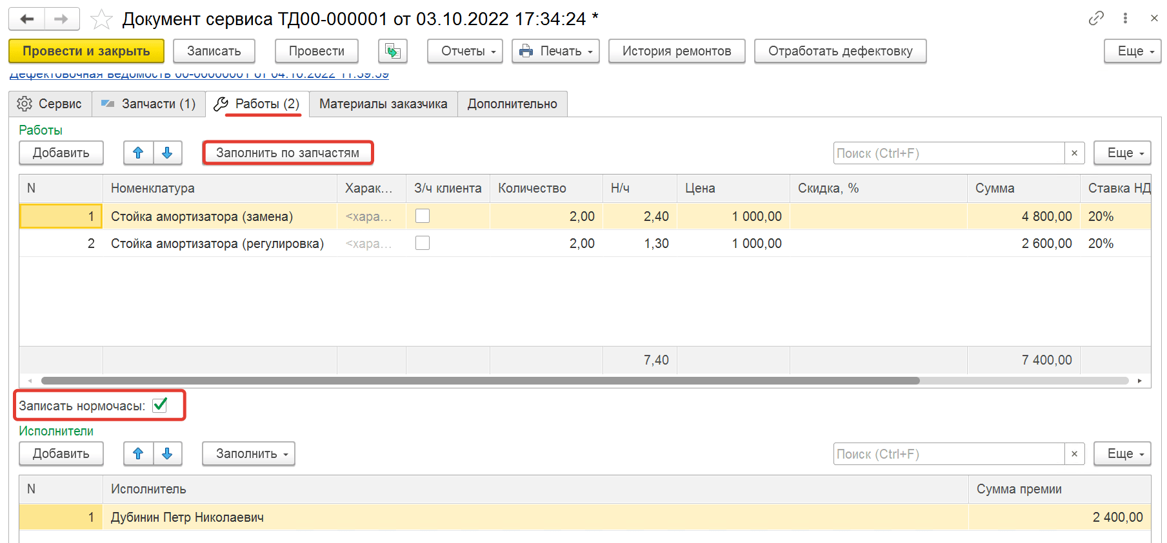Toggle З/ч клиента for Стойка амортизатора (замена)
Image resolution: width=1167 pixels, height=543 pixels.
[x=423, y=216]
